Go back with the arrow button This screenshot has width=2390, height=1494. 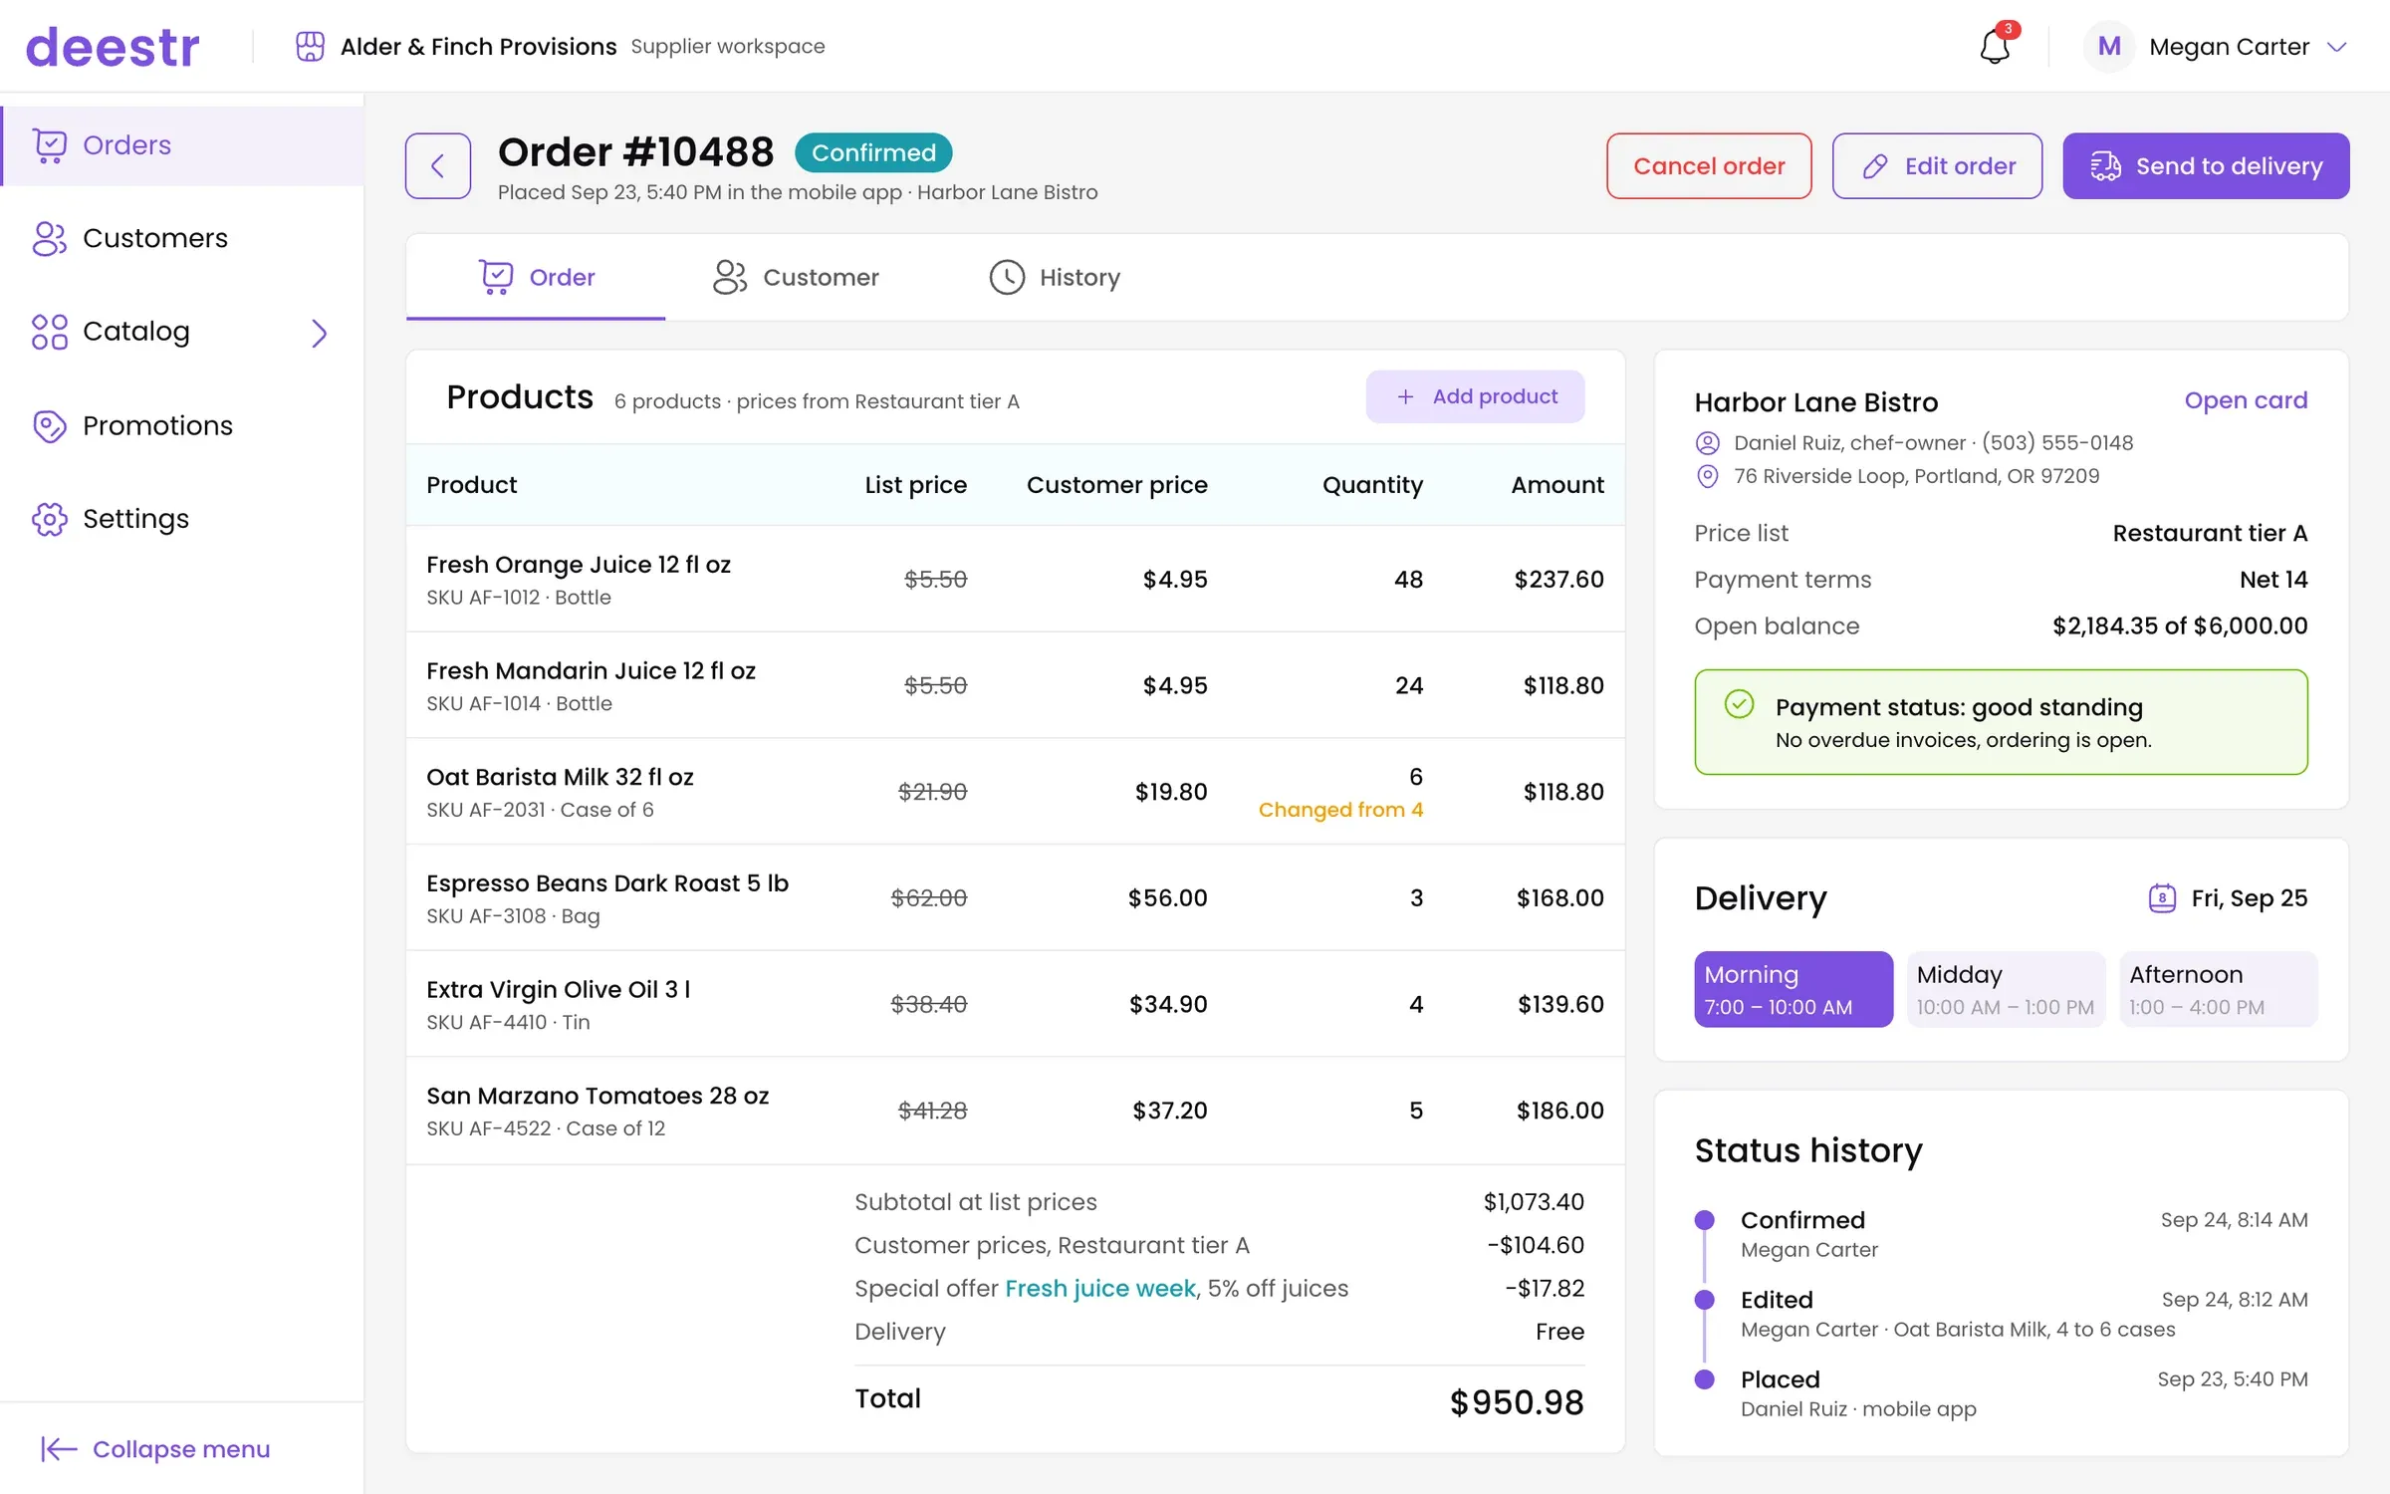pos(438,165)
